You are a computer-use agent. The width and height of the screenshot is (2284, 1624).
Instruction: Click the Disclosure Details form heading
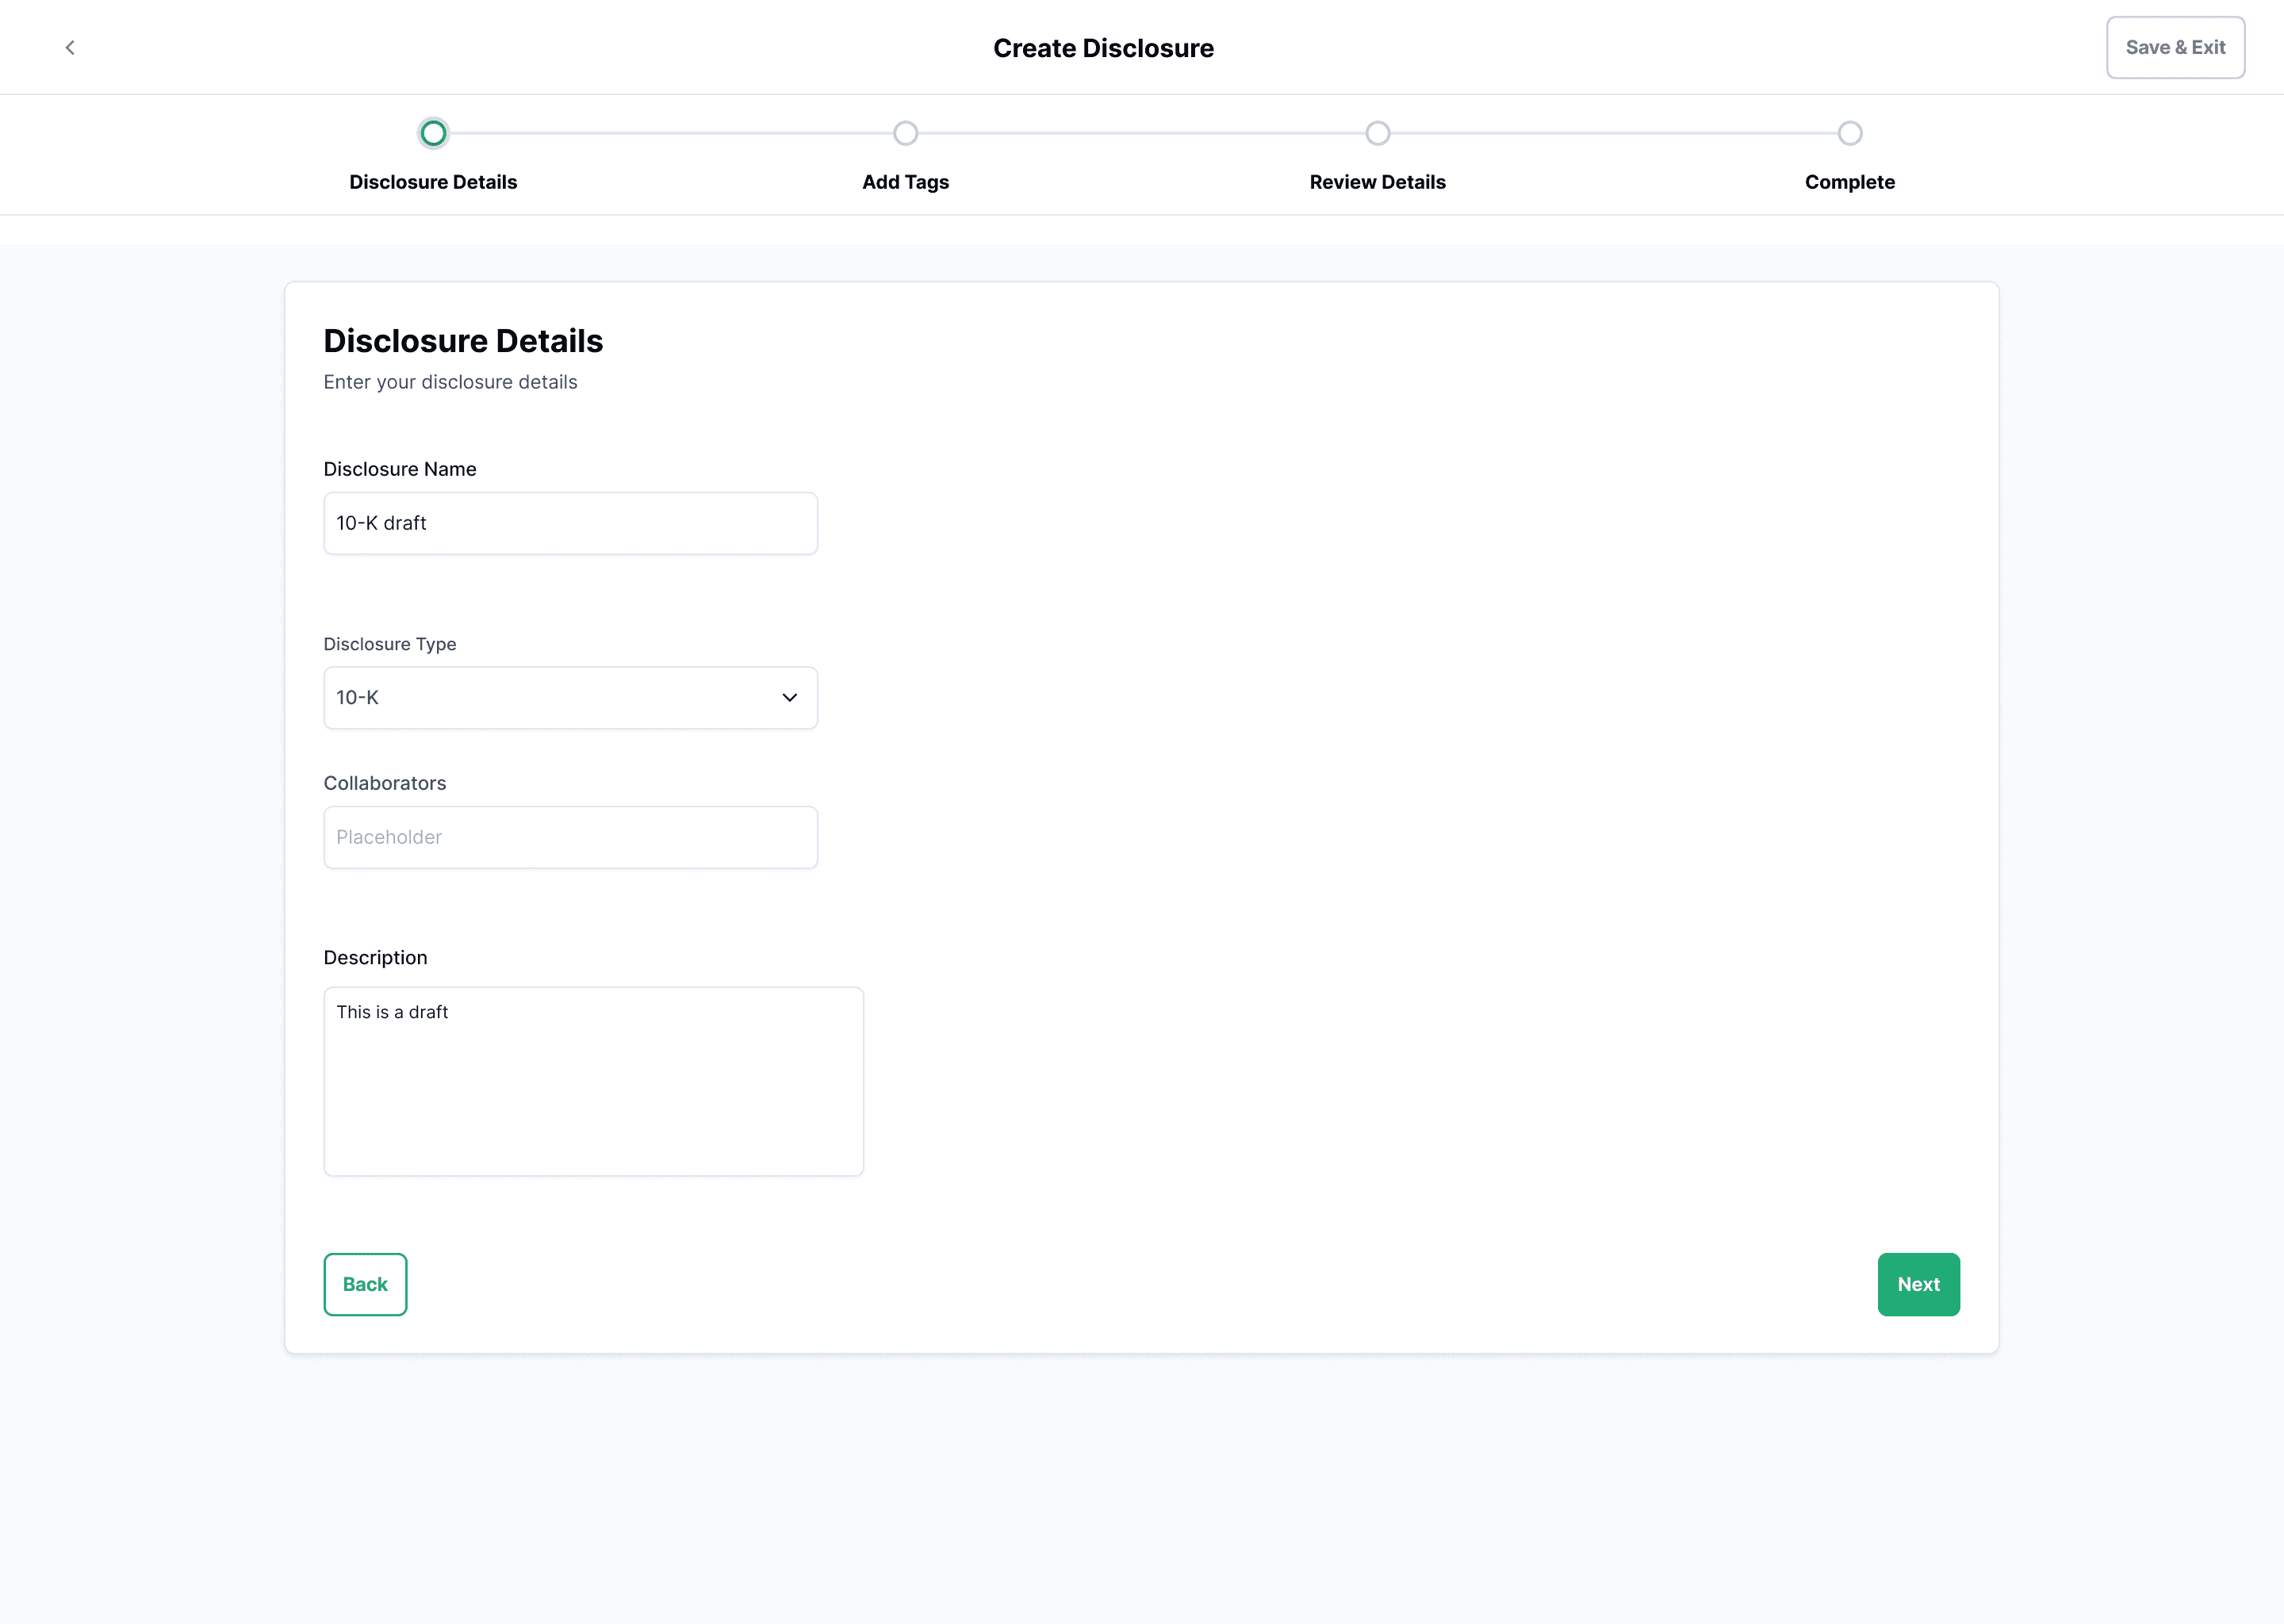coord(463,341)
